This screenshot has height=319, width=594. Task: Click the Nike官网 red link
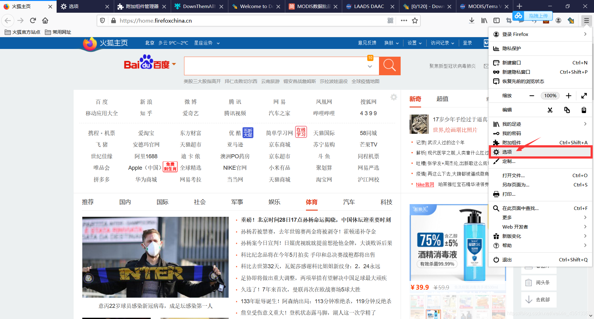[425, 185]
